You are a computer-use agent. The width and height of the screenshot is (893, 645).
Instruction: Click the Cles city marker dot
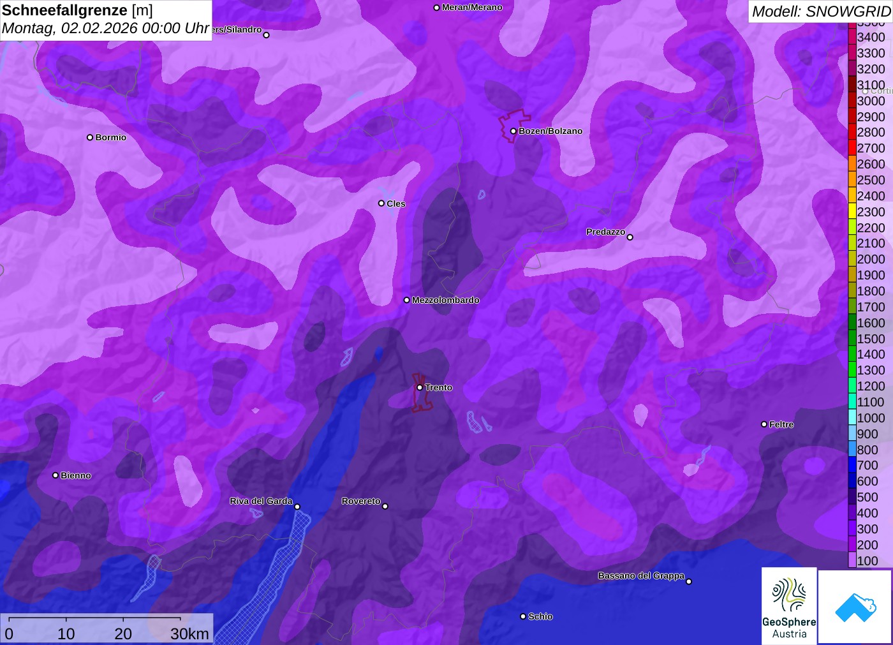(x=381, y=204)
